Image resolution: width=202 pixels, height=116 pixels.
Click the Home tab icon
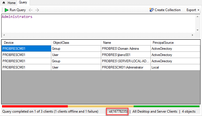click(x=4, y=3)
